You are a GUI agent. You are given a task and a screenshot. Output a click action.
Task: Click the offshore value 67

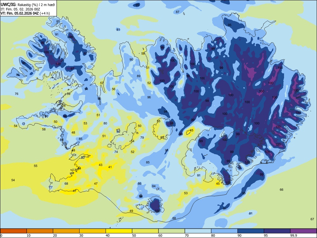tap(312, 219)
